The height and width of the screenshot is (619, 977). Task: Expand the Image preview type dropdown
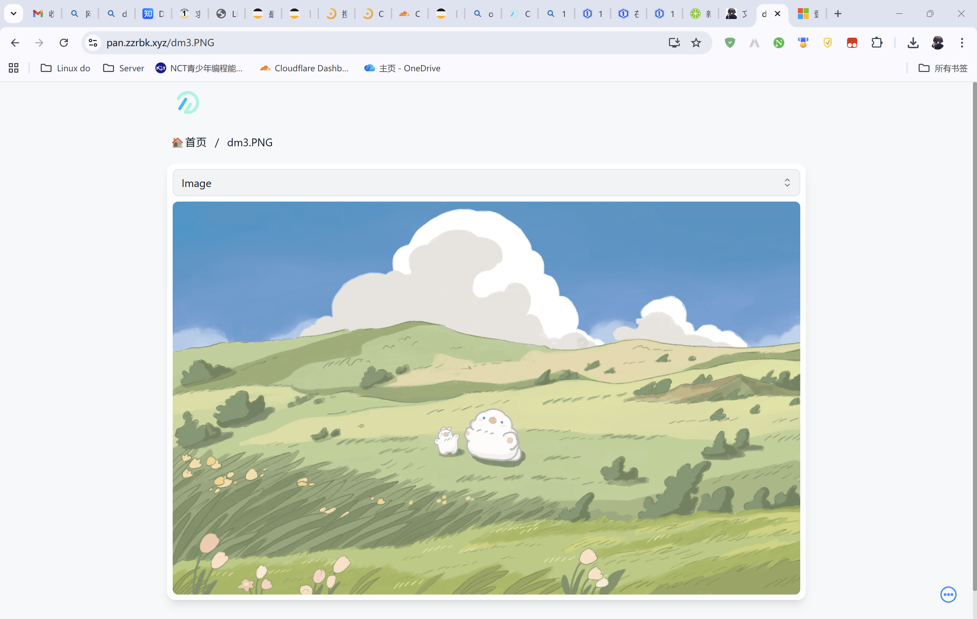coord(486,183)
